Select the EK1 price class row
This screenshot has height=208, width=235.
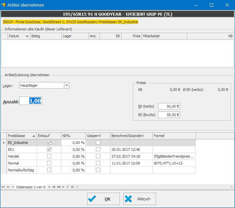tap(101, 149)
